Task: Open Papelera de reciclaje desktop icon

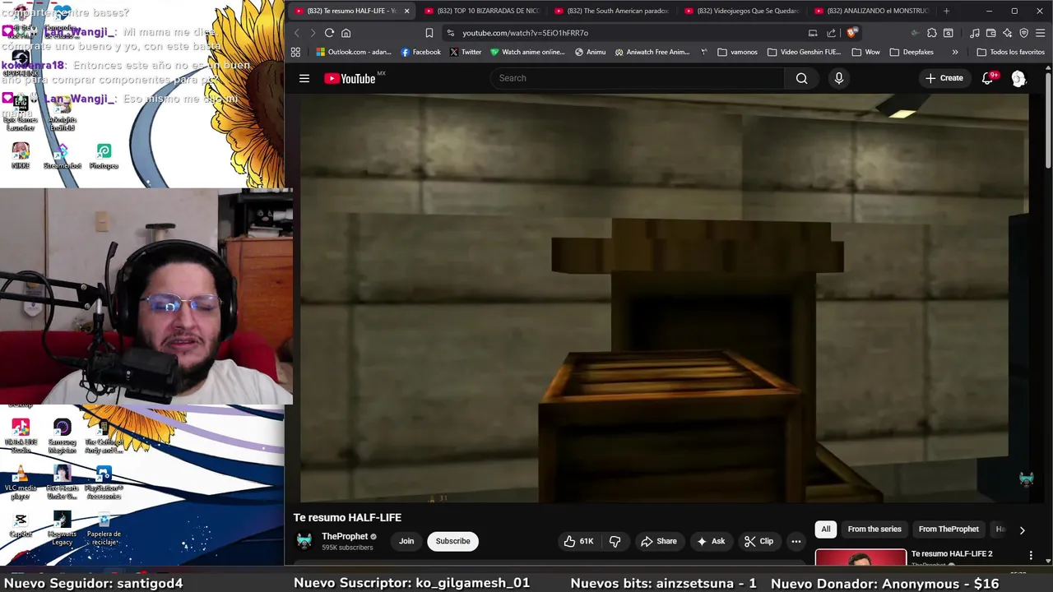Action: (104, 529)
